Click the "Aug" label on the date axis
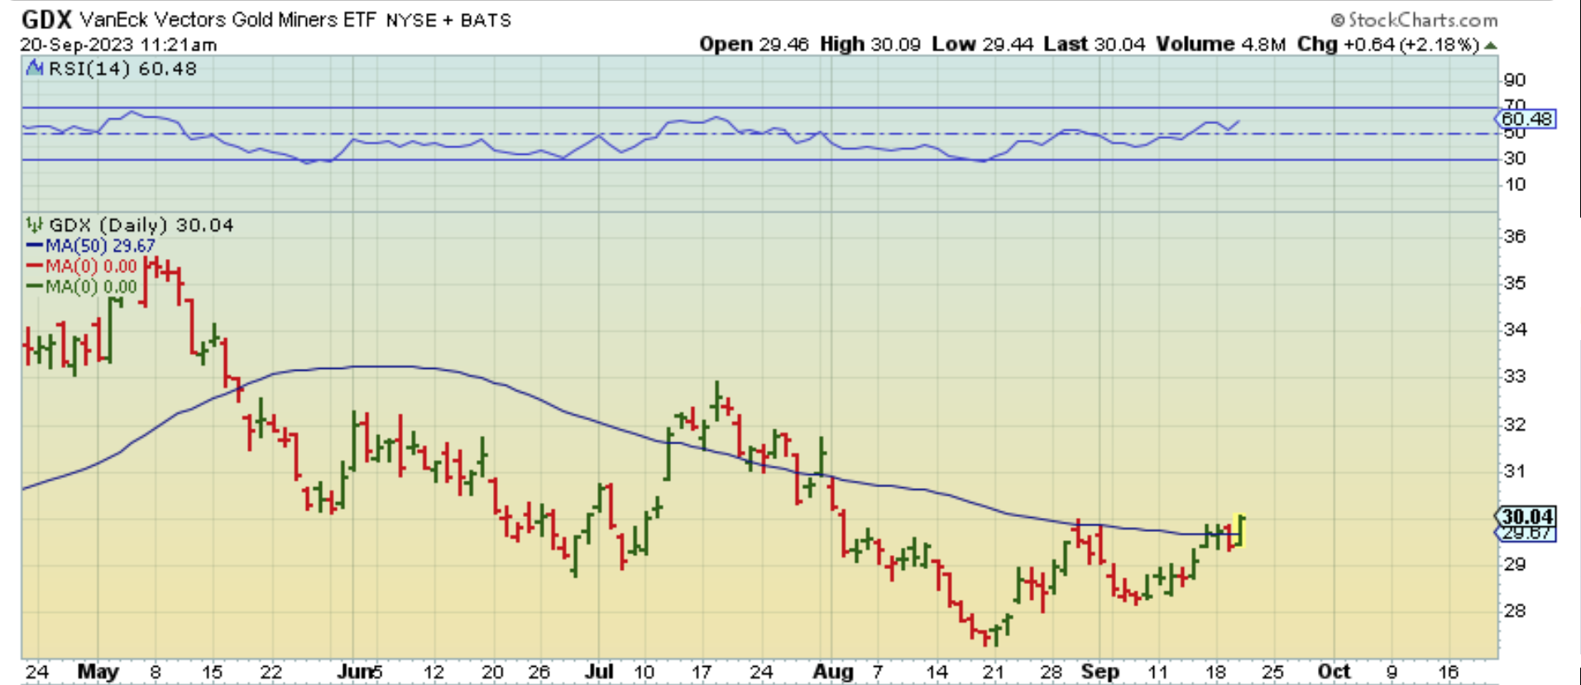The image size is (1581, 685). (x=832, y=672)
